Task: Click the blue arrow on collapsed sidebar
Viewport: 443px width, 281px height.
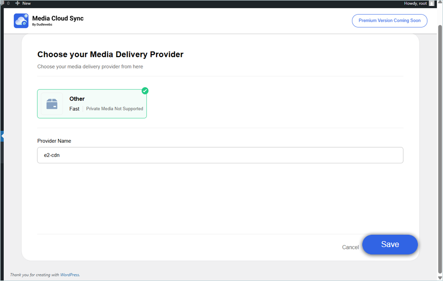Action: tap(2, 136)
